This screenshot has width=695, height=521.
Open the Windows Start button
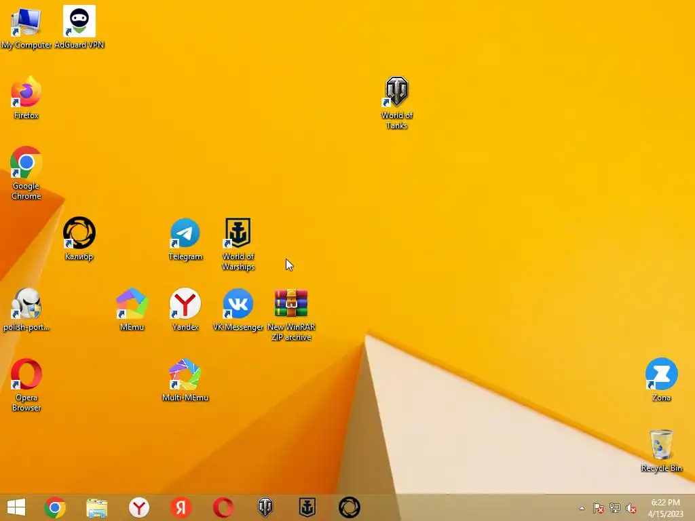tap(16, 507)
